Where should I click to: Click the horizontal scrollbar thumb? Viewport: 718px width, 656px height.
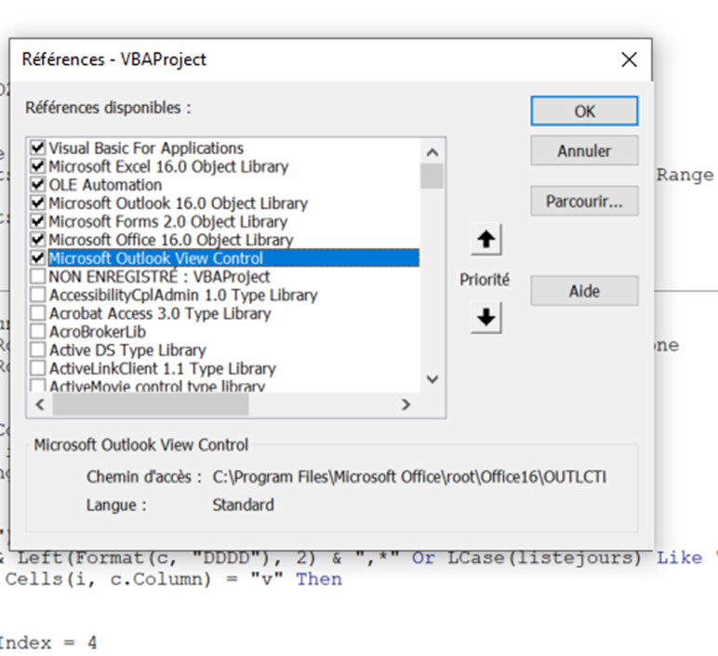151,404
